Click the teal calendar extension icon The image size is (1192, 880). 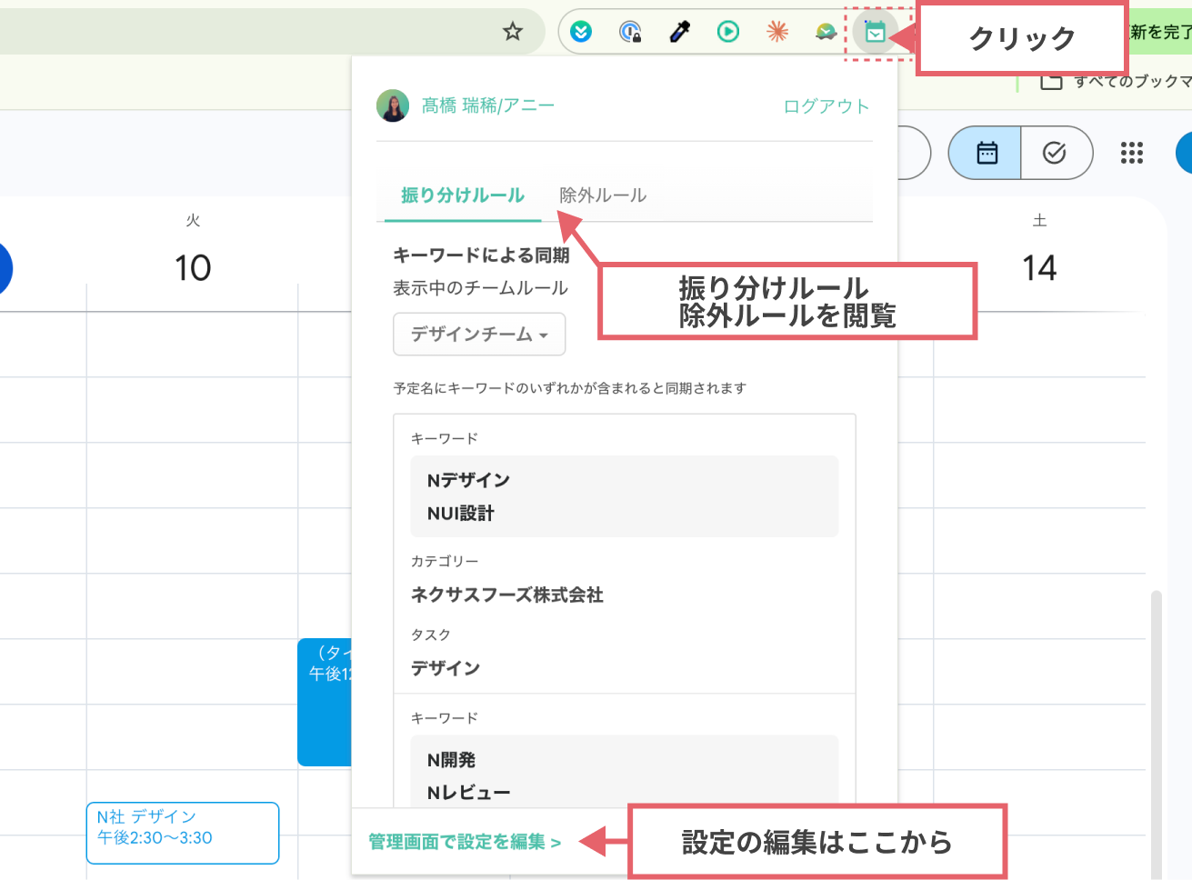(x=875, y=31)
